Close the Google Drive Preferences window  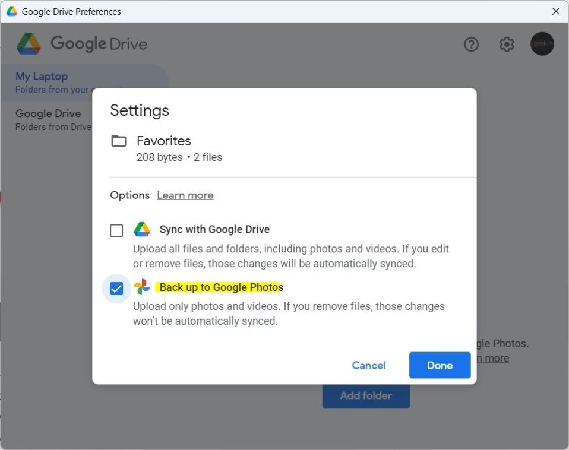pyautogui.click(x=555, y=11)
